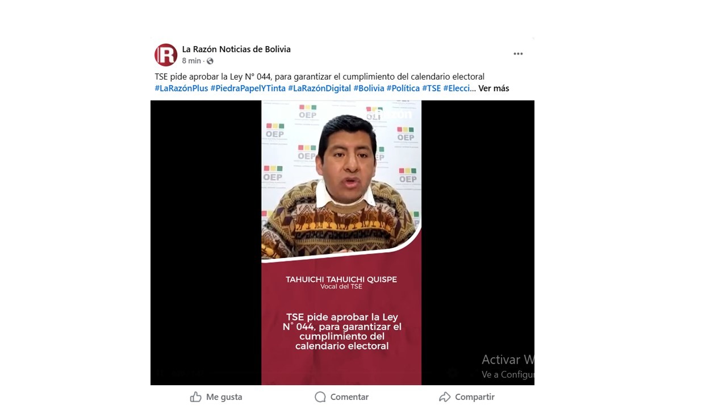Image resolution: width=727 pixels, height=409 pixels.
Task: Open the post's 8 min timestamp
Action: tap(191, 61)
